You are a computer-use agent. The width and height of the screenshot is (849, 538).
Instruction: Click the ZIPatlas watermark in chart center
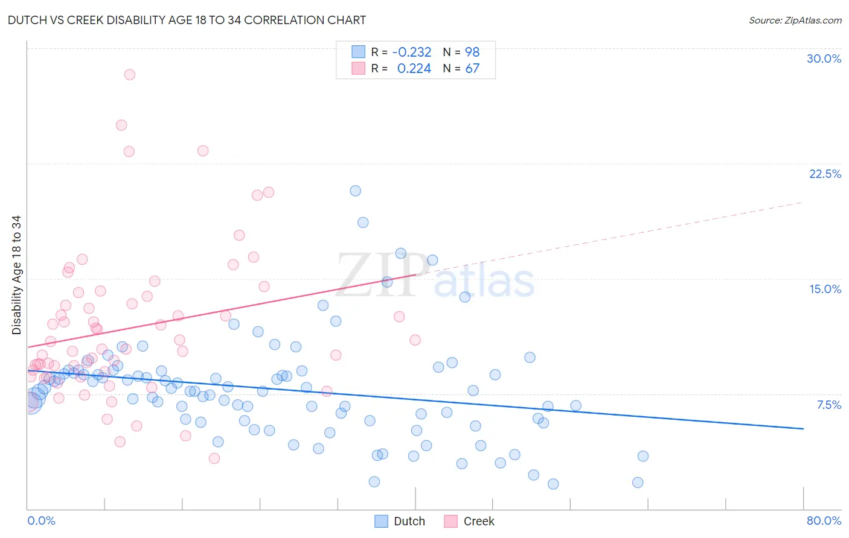(x=435, y=276)
